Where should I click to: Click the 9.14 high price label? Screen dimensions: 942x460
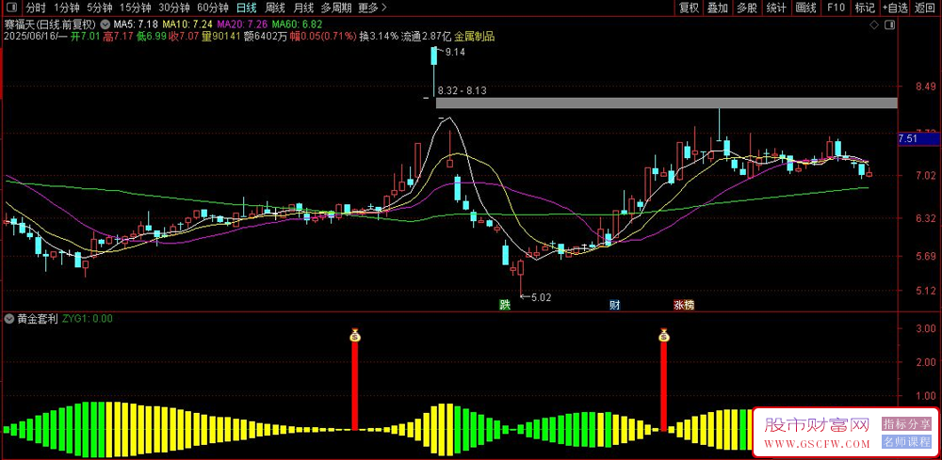click(x=456, y=53)
